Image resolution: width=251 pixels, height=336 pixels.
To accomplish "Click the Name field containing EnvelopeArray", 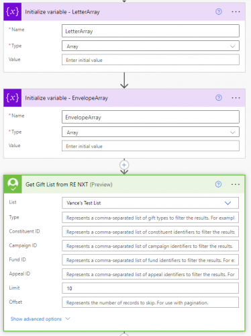I will point(150,117).
